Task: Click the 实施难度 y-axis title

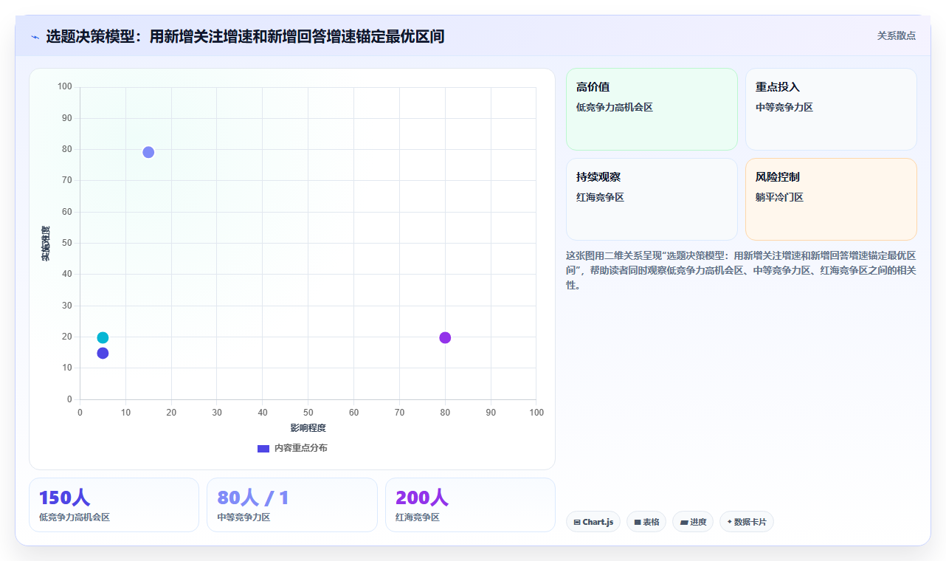Action: coord(46,243)
